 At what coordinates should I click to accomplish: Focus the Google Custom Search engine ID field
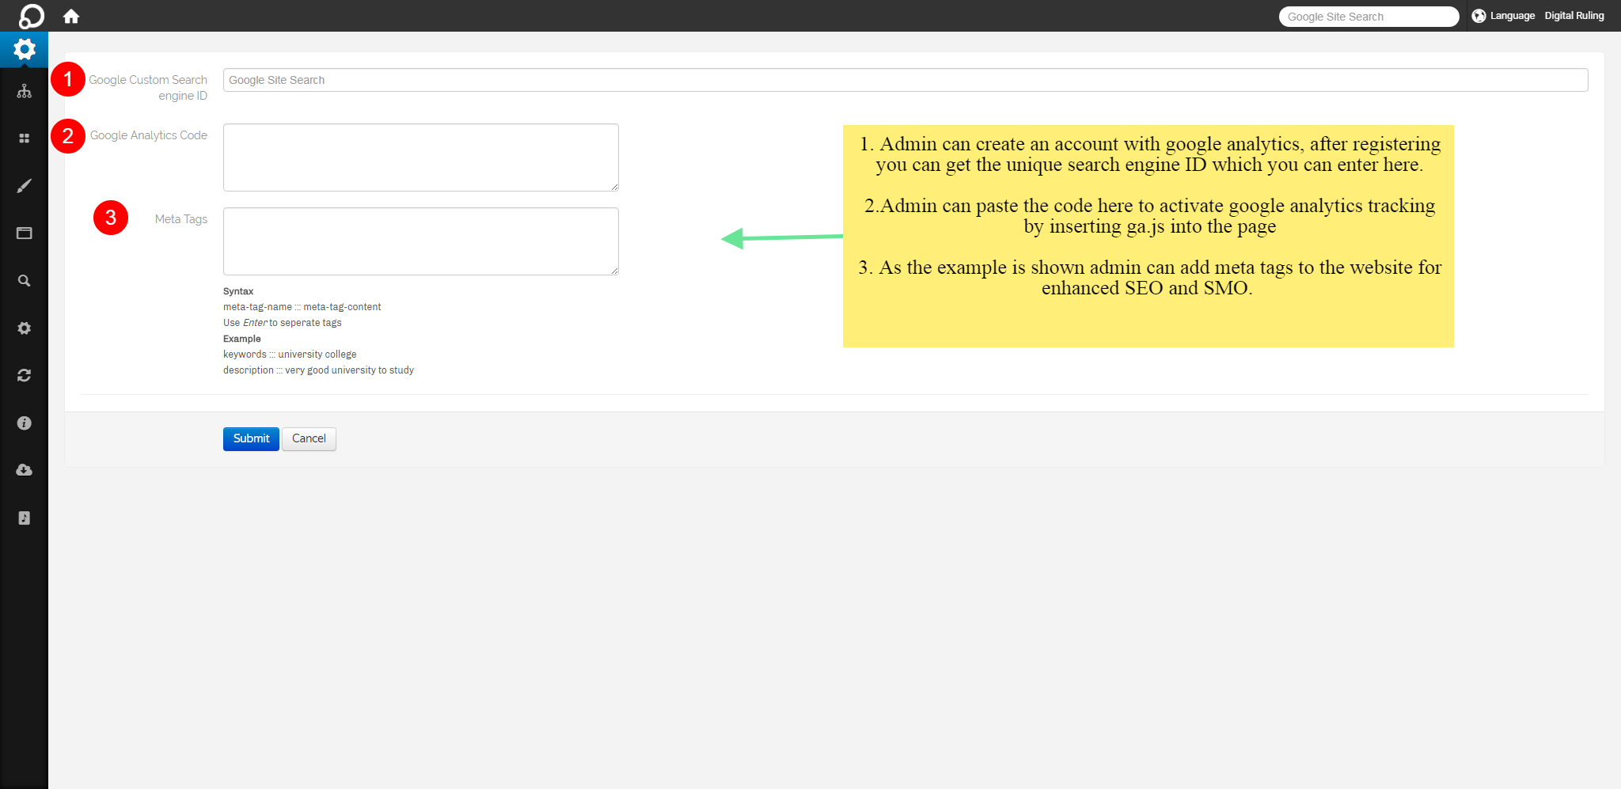point(905,80)
